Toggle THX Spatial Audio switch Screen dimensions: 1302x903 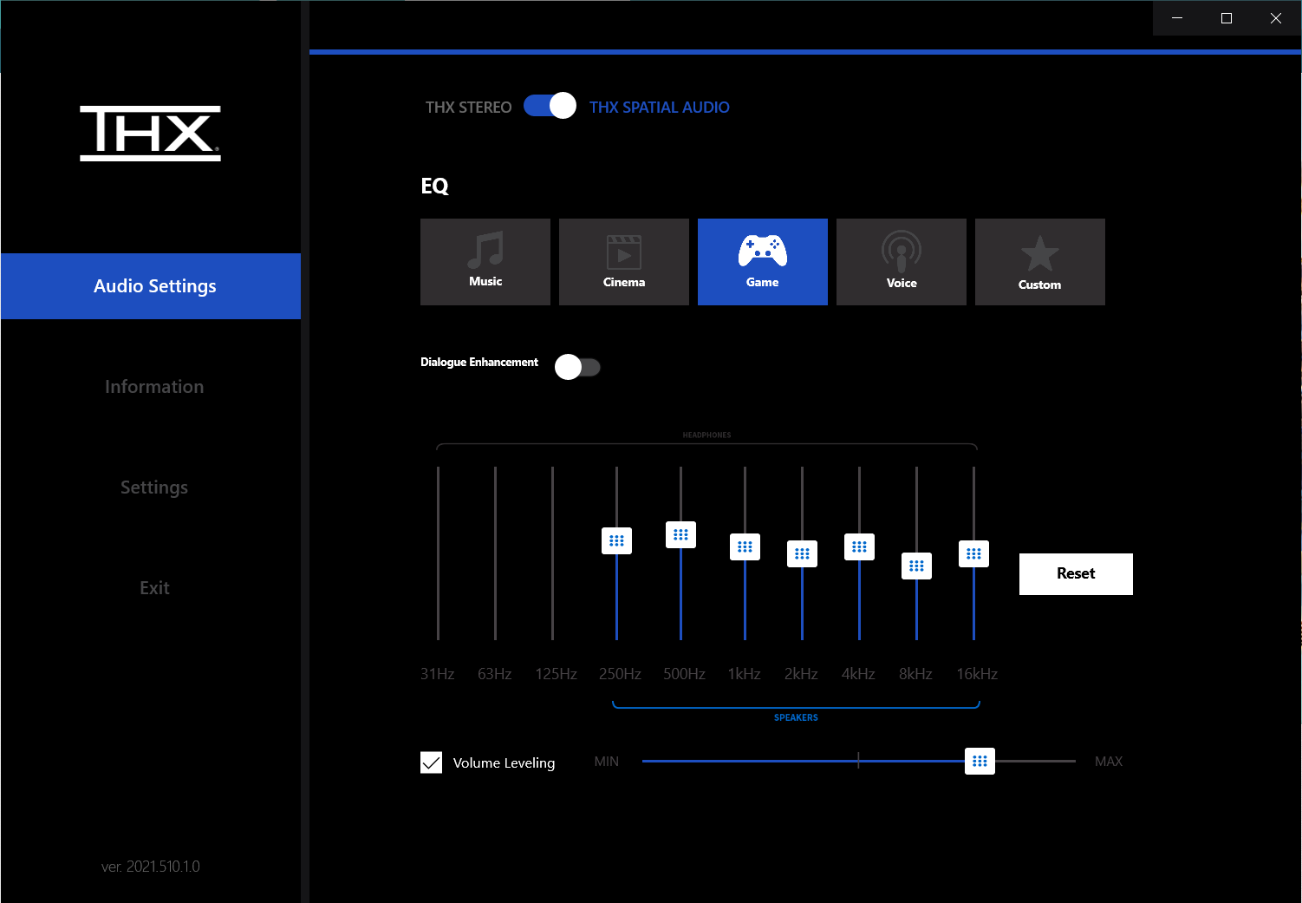tap(550, 106)
